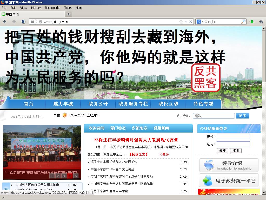The image size is (266, 200).
Task: Bookmark this page with the star icon
Action: point(181,22)
